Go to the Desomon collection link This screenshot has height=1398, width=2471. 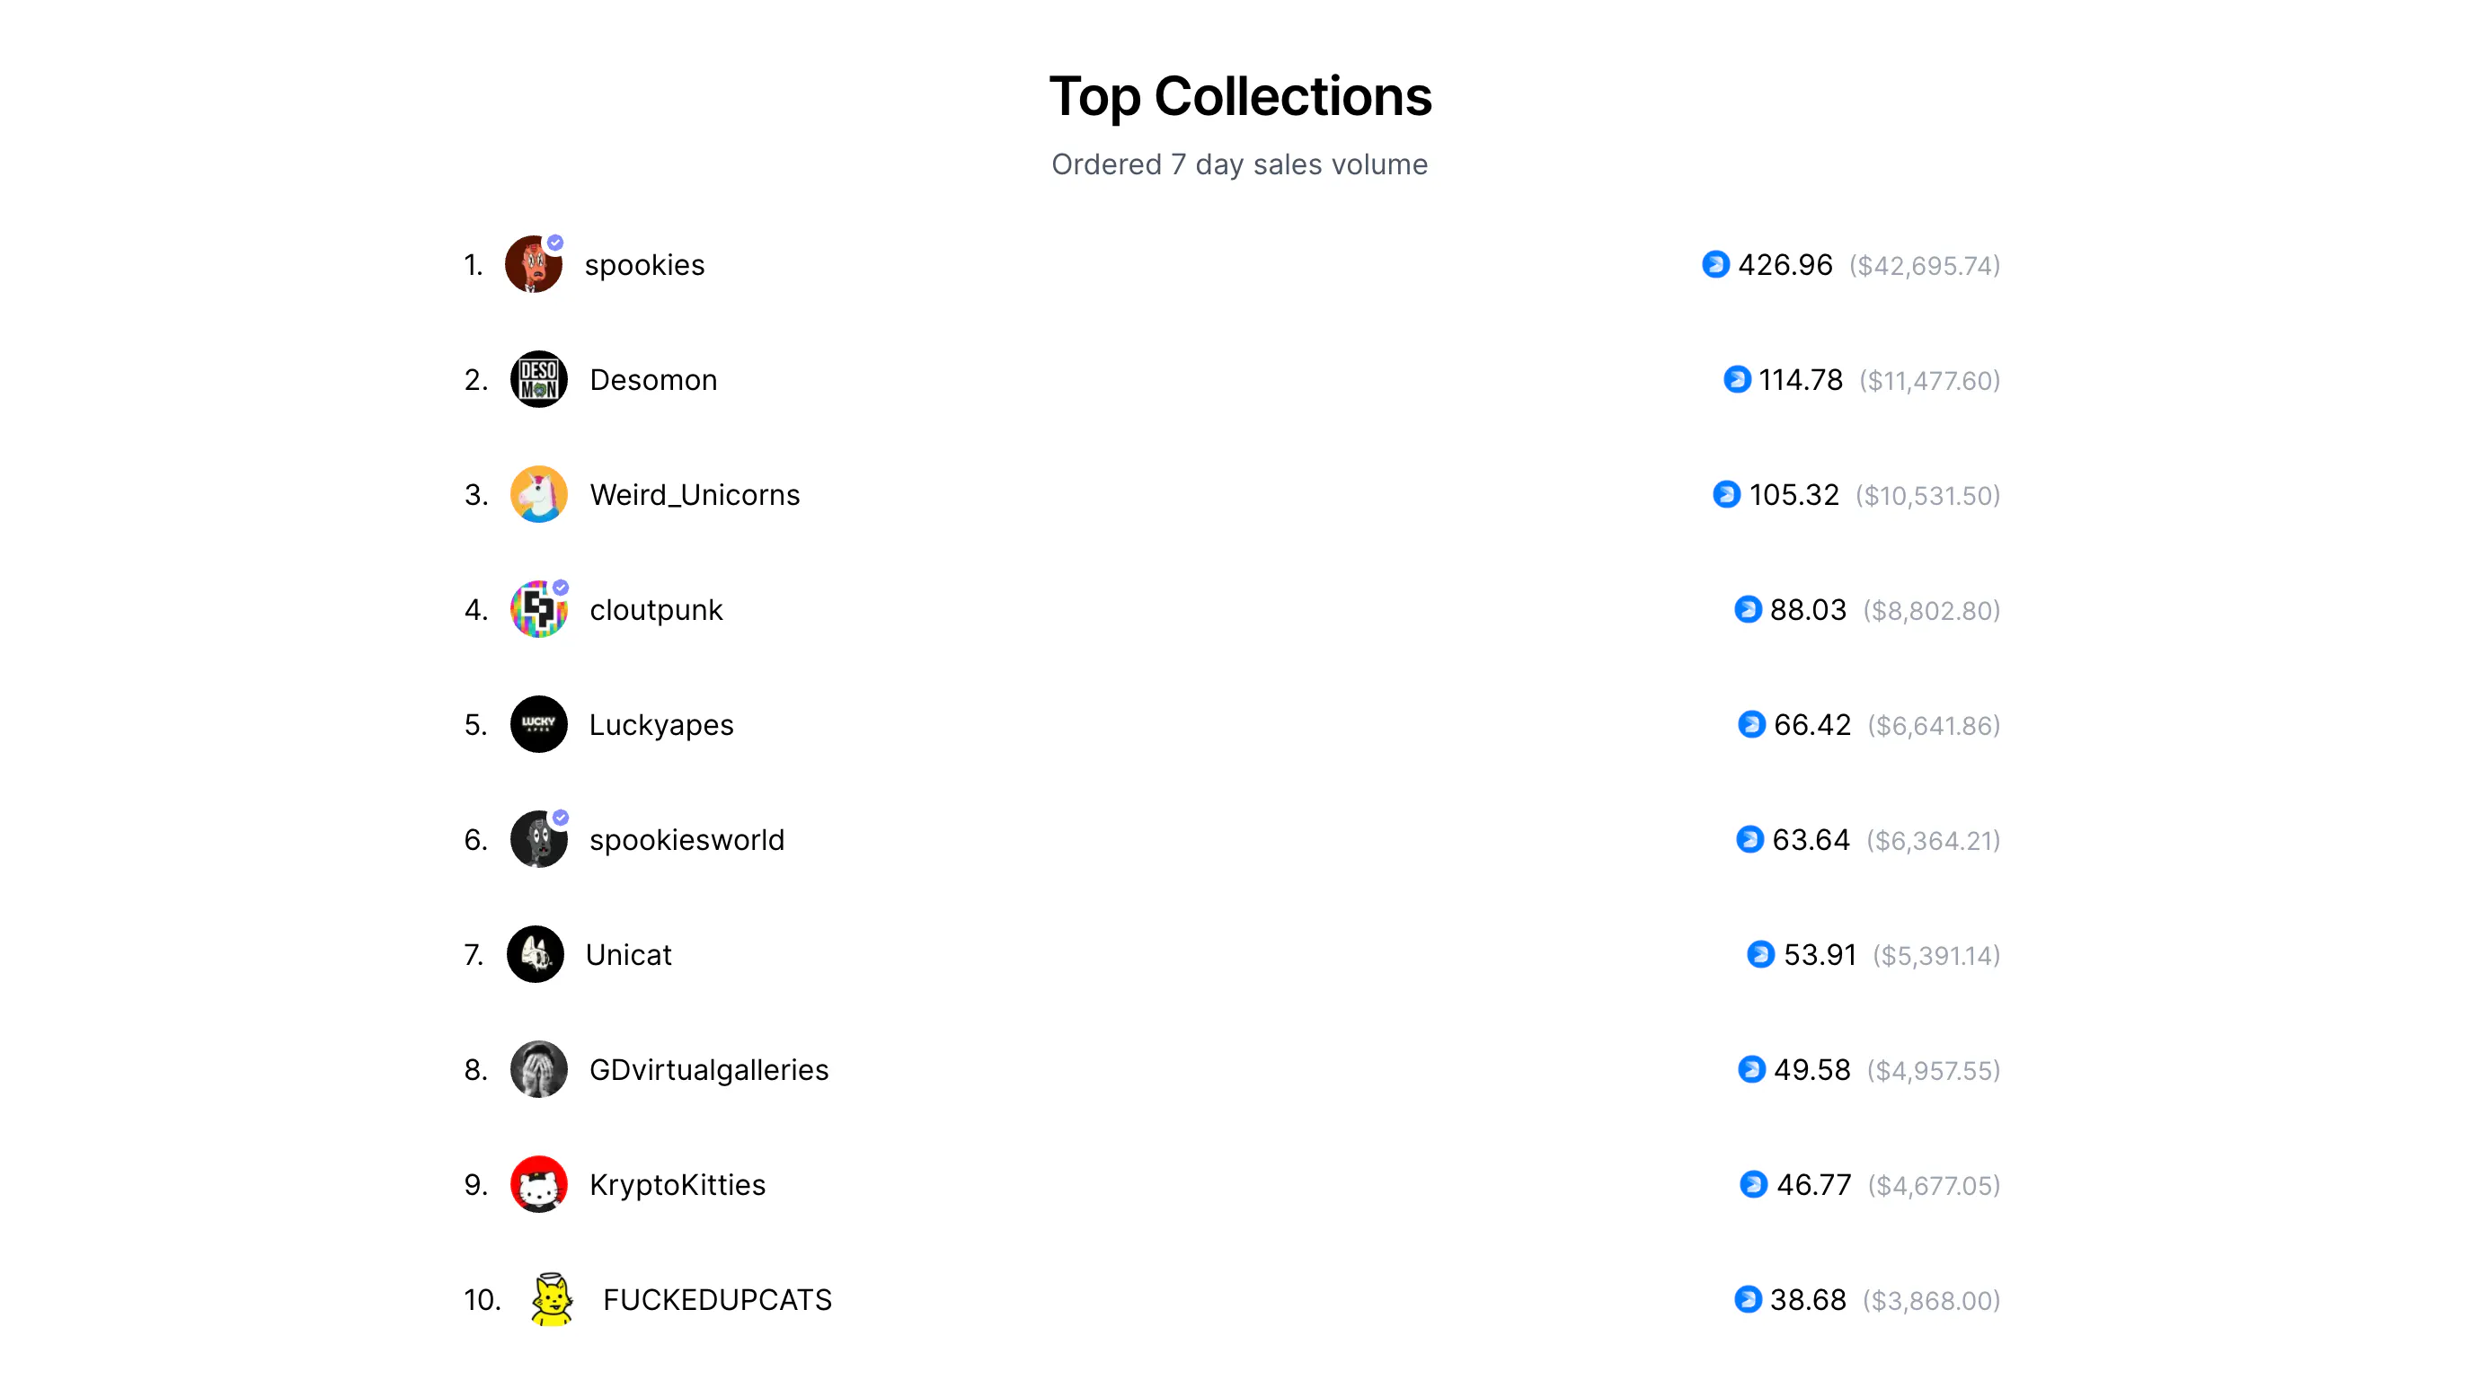coord(652,380)
